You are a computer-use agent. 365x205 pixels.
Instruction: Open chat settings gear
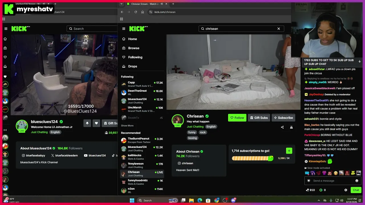346,190
